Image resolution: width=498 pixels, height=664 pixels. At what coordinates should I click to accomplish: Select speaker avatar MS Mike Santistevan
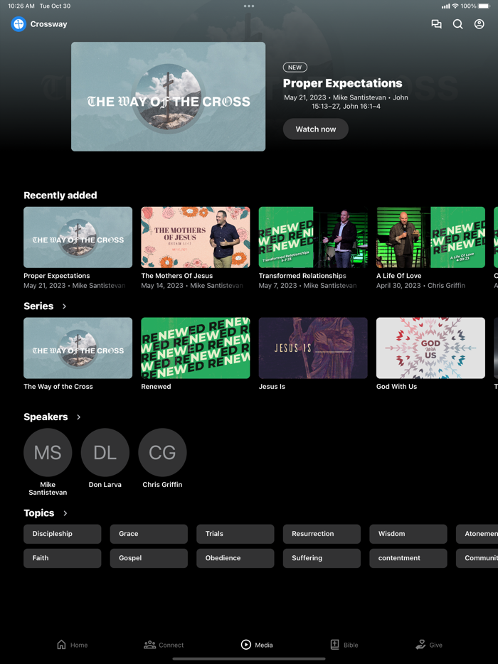[x=48, y=452]
